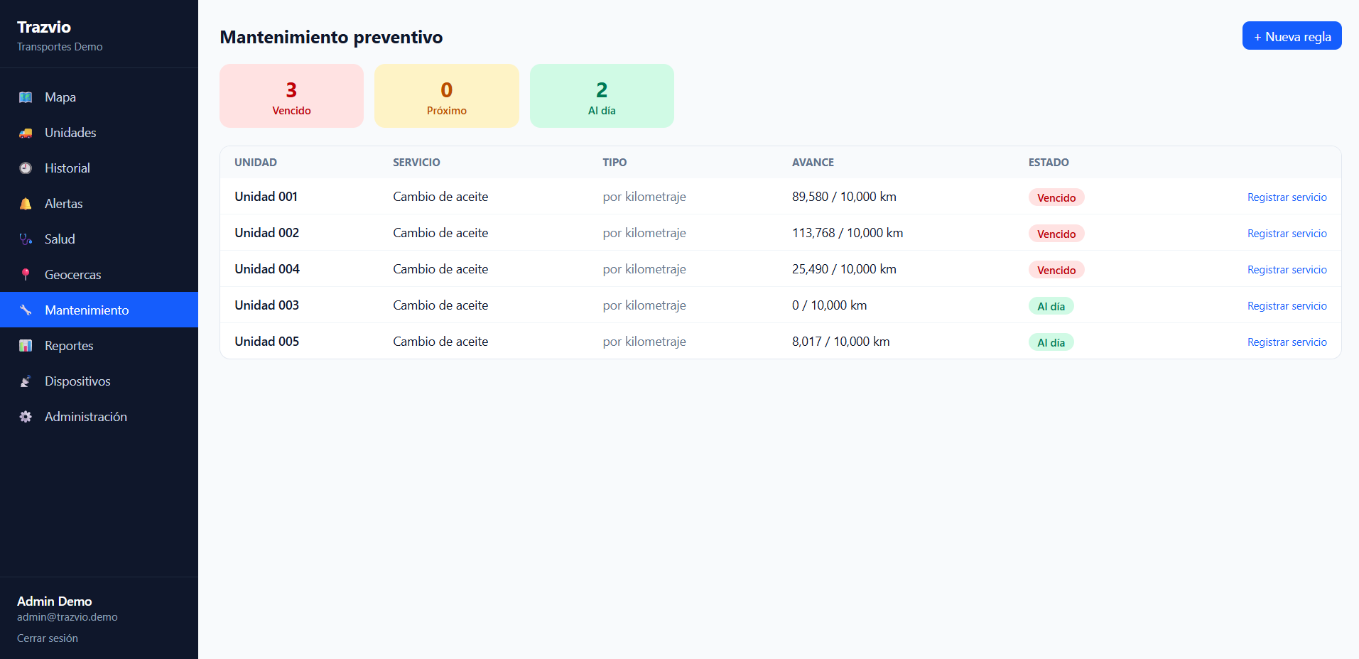
Task: Select Alertas menu item
Action: coord(99,204)
